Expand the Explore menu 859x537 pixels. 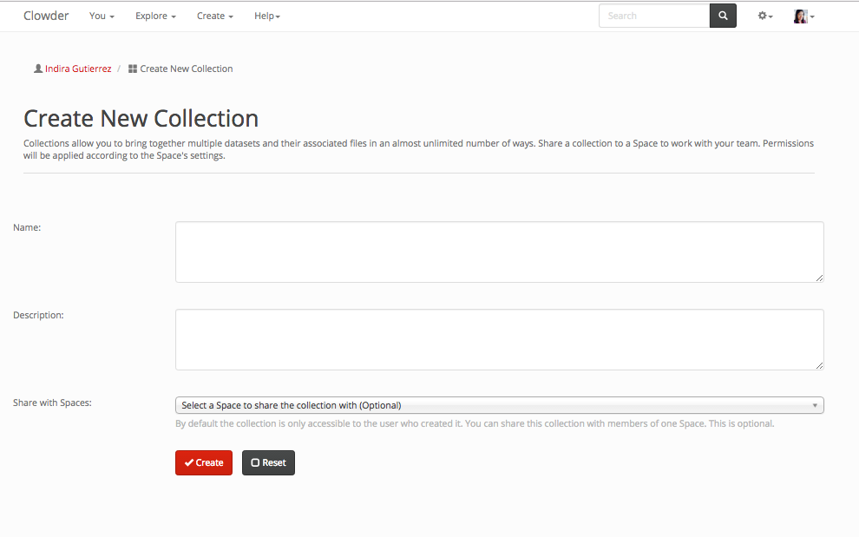coord(155,16)
